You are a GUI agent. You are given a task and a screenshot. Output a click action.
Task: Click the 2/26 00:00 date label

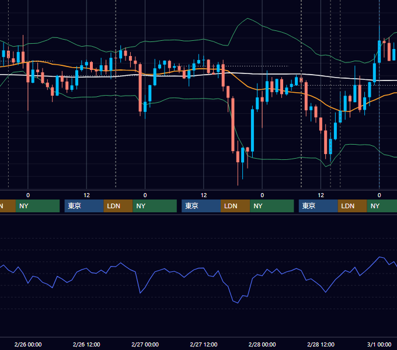(28, 344)
